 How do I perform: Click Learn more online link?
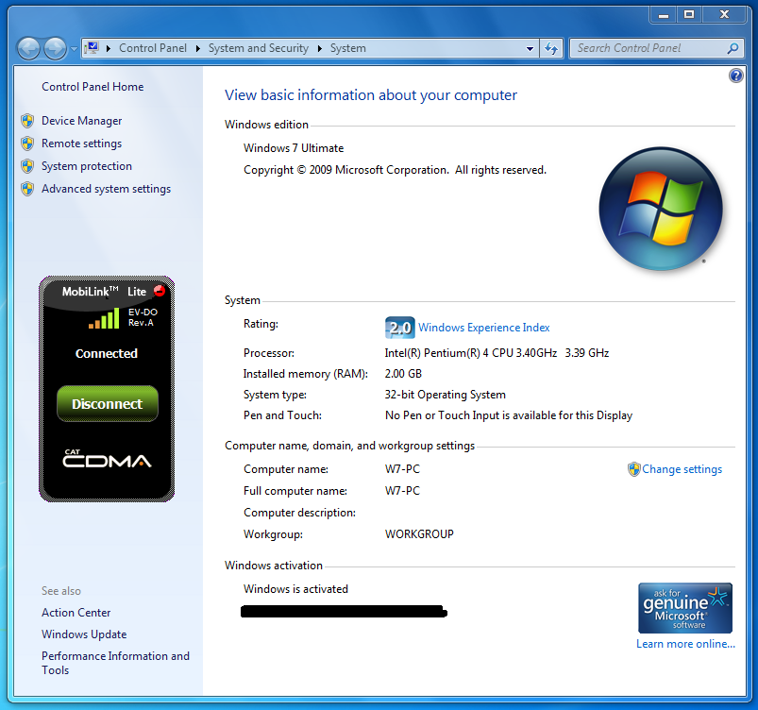coord(685,644)
